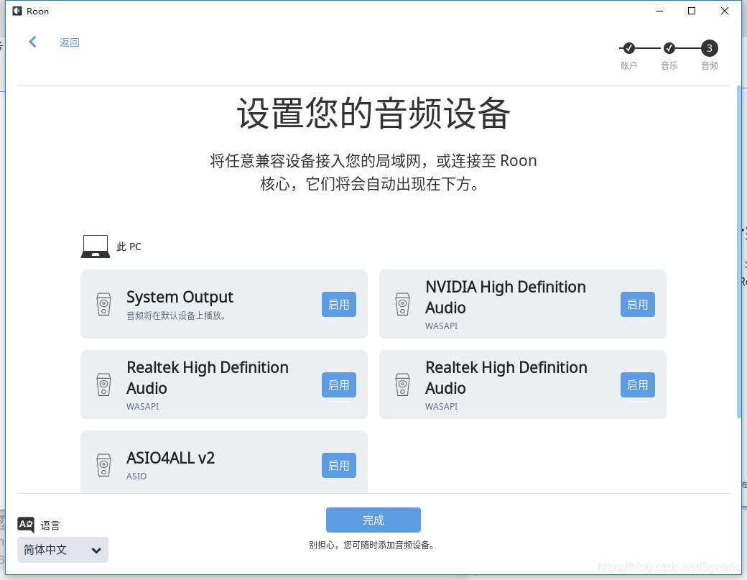Click the vertical scrollbar on right

739,252
